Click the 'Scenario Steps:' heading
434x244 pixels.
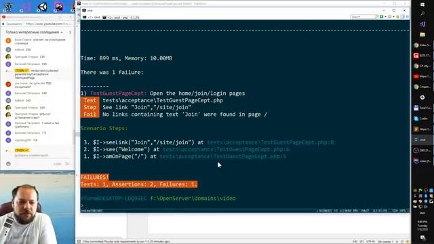[x=104, y=128]
